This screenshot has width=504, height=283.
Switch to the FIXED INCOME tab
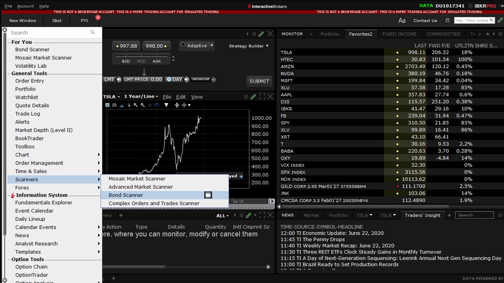click(x=399, y=34)
